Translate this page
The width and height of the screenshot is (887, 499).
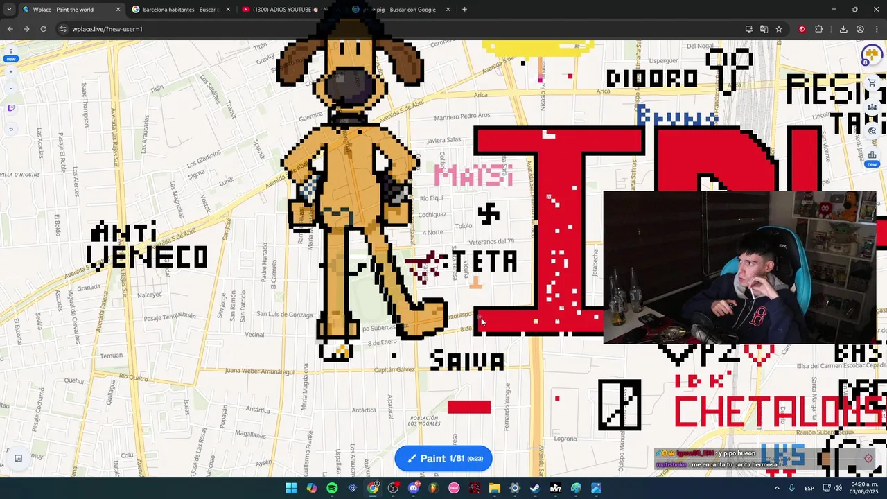pyautogui.click(x=764, y=29)
